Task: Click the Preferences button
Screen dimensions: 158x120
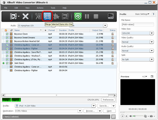Action: [x=108, y=100]
